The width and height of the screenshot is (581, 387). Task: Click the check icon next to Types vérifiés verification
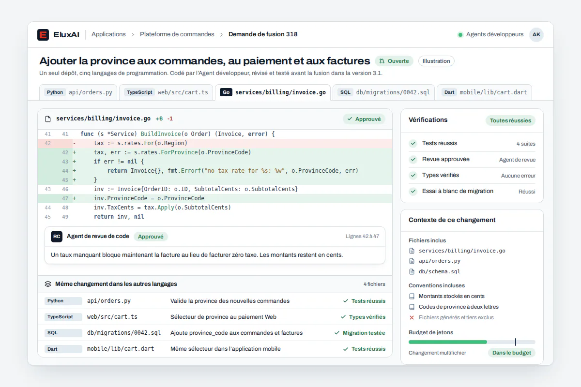click(x=413, y=175)
